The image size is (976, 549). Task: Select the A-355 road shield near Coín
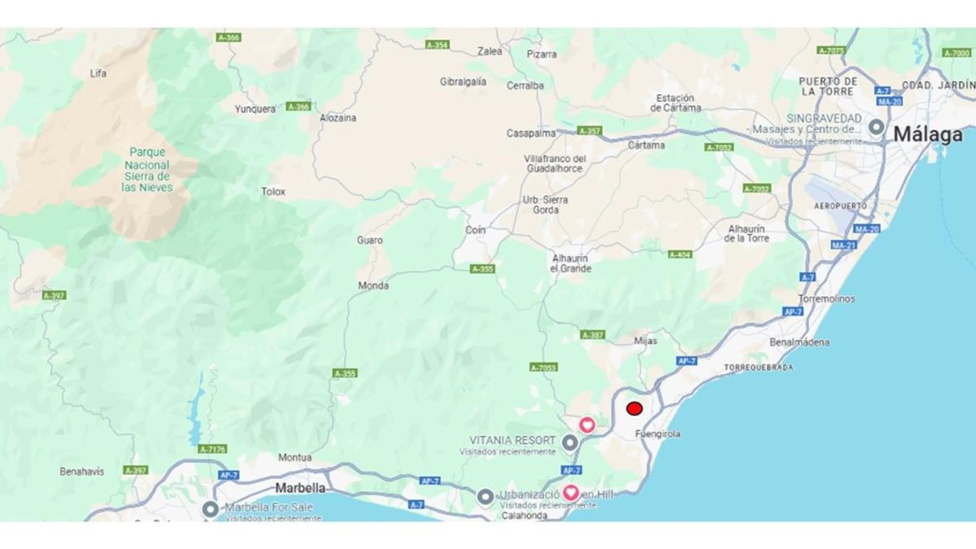(483, 268)
